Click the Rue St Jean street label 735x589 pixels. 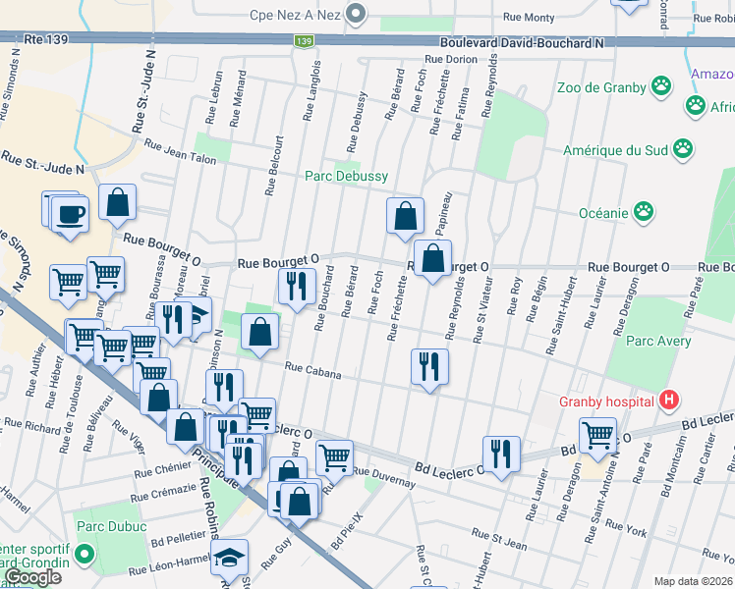pyautogui.click(x=499, y=539)
